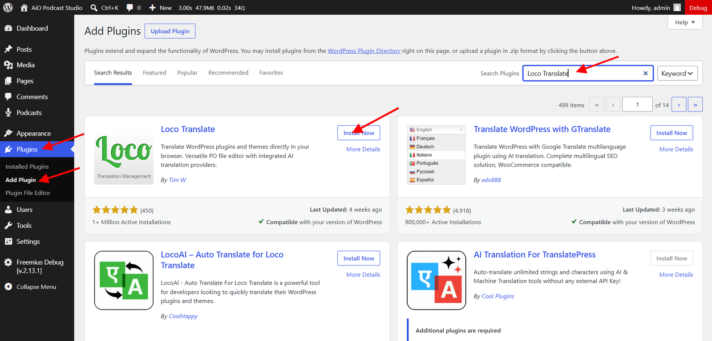Open WordPress Plugin Directory link
The height and width of the screenshot is (341, 712).
(x=364, y=51)
